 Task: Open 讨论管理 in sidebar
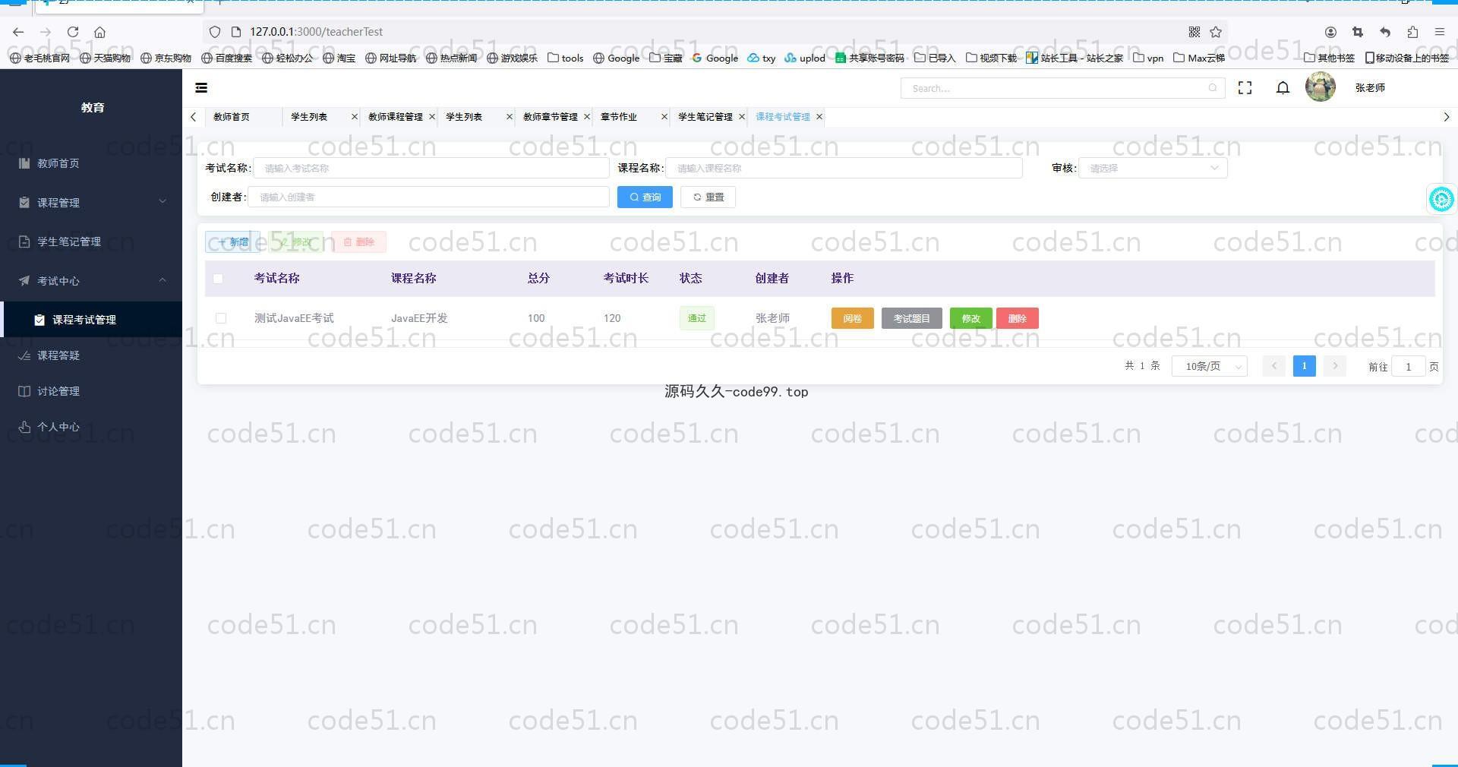[x=91, y=391]
